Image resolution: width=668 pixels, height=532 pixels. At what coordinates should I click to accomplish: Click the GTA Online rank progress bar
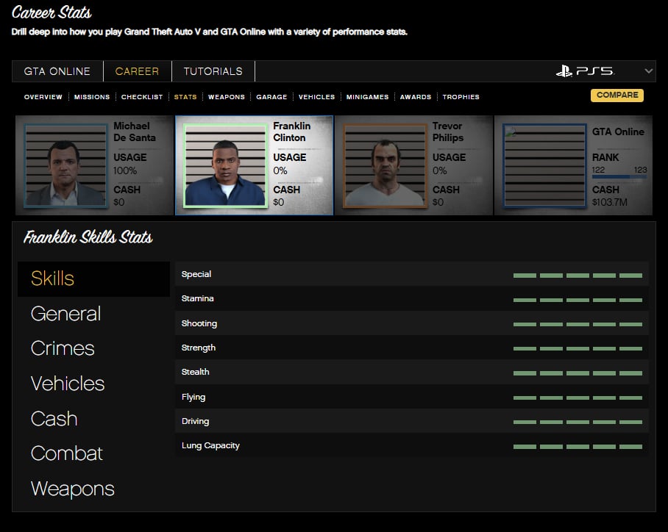click(619, 176)
